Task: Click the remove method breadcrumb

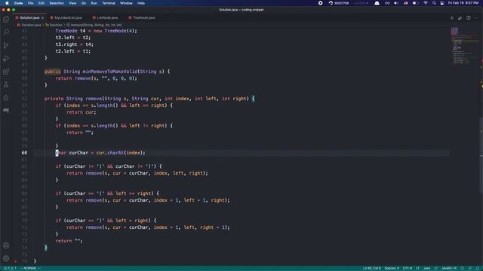Action: pyautogui.click(x=96, y=25)
